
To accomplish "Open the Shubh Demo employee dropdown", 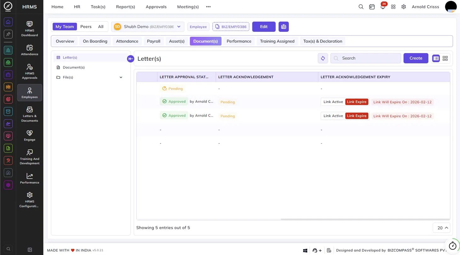I will coord(148,27).
